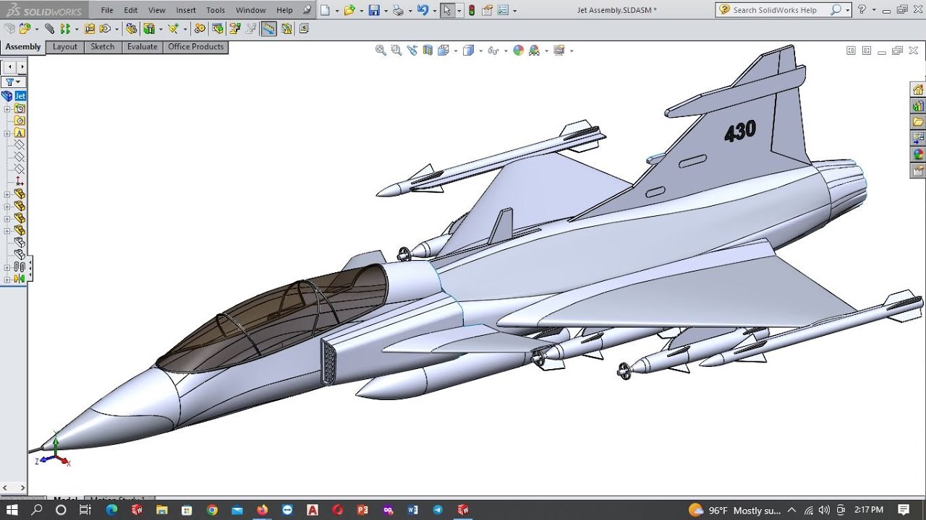Screen dimensions: 926x520
Task: Switch to the Evaluate tab
Action: pyautogui.click(x=142, y=47)
